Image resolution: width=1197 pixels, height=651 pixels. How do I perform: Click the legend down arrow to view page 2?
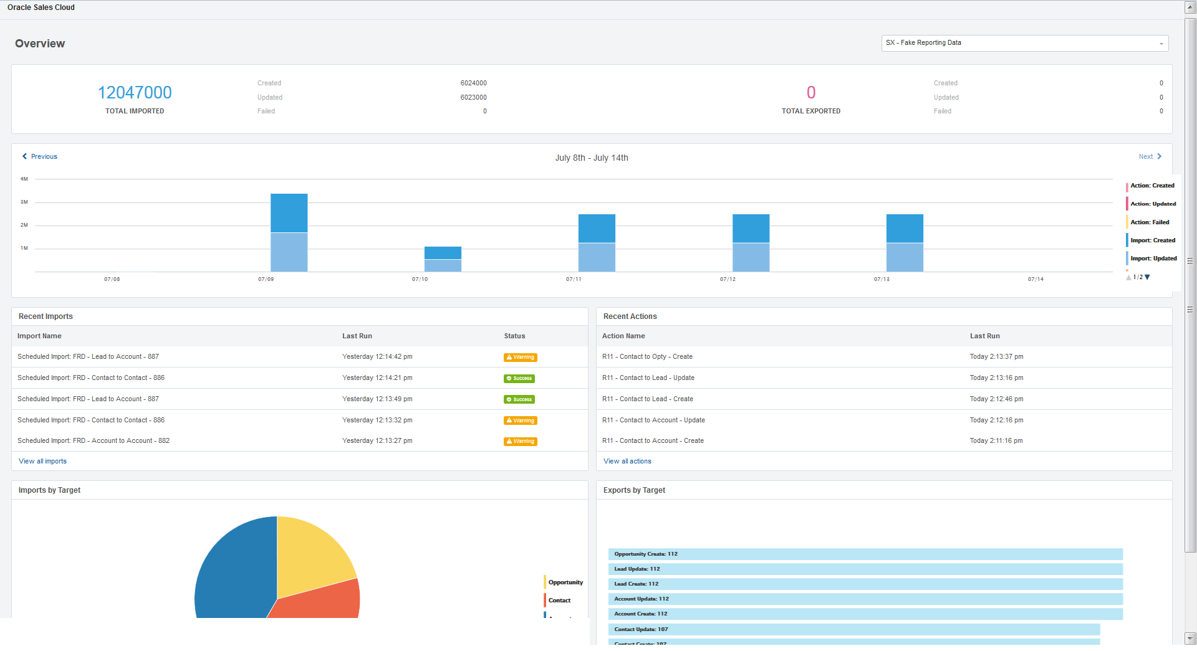tap(1146, 277)
